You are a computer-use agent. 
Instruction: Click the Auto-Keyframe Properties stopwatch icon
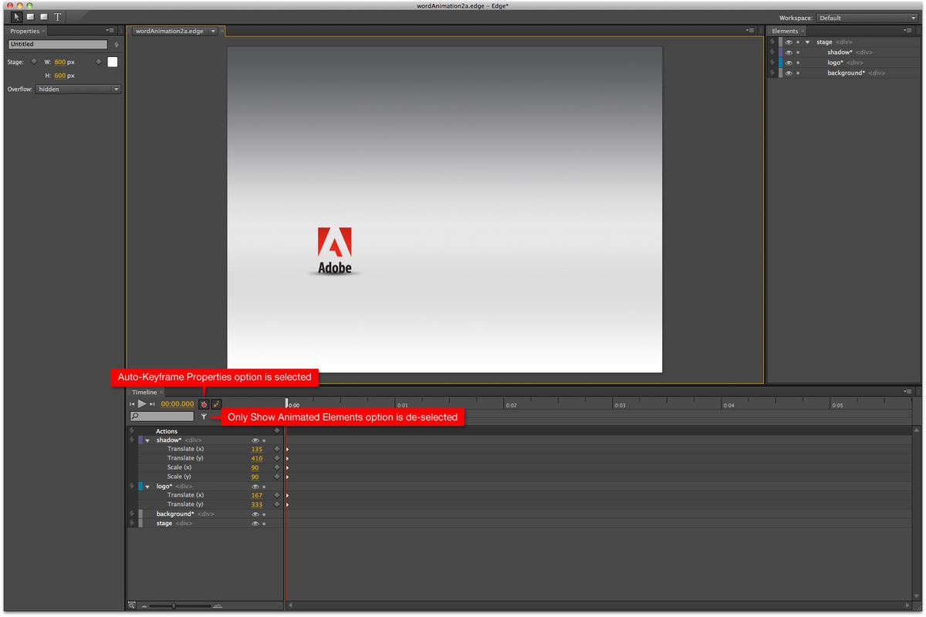(204, 403)
